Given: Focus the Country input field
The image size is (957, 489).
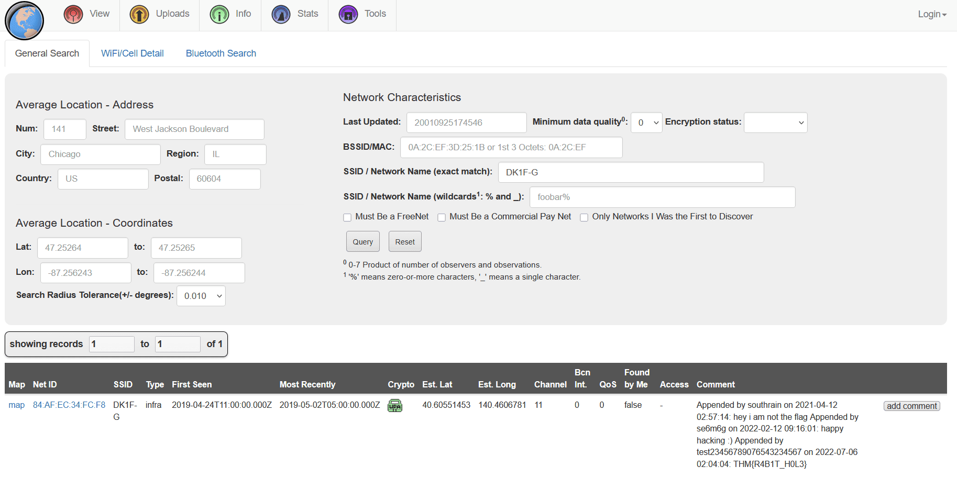Looking at the screenshot, I should pos(103,179).
